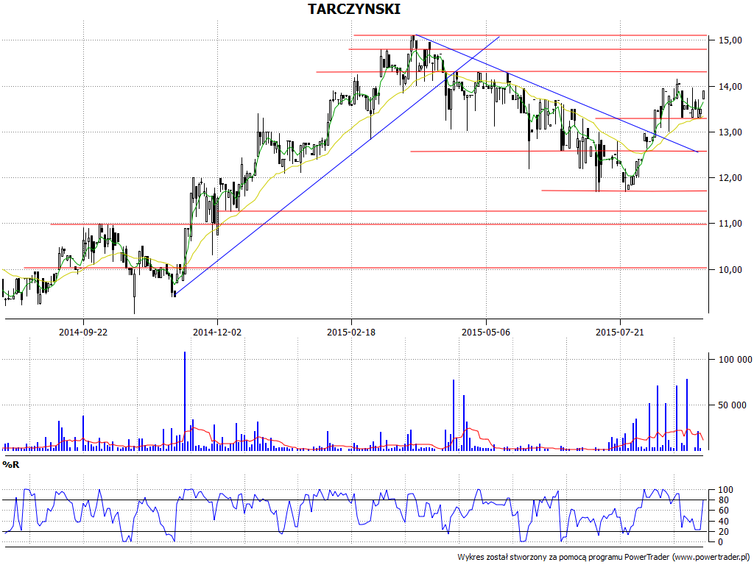Select the 2014-09-22 date label
Screen dimensions: 754x565
(83, 332)
